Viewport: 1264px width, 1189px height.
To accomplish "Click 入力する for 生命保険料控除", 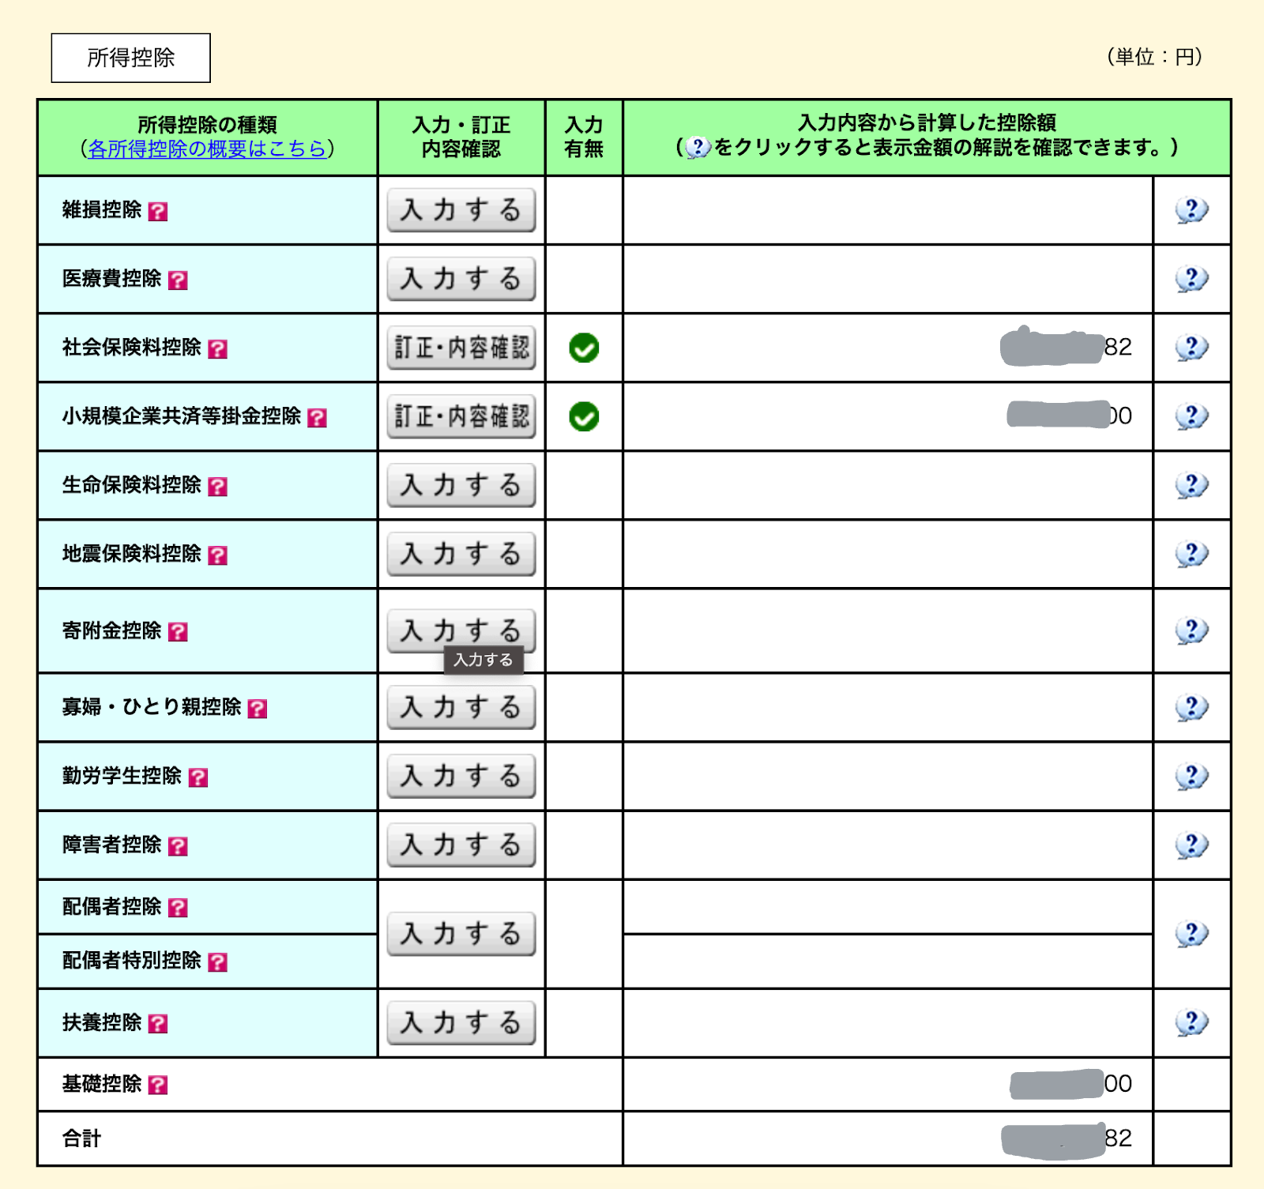I will click(461, 485).
